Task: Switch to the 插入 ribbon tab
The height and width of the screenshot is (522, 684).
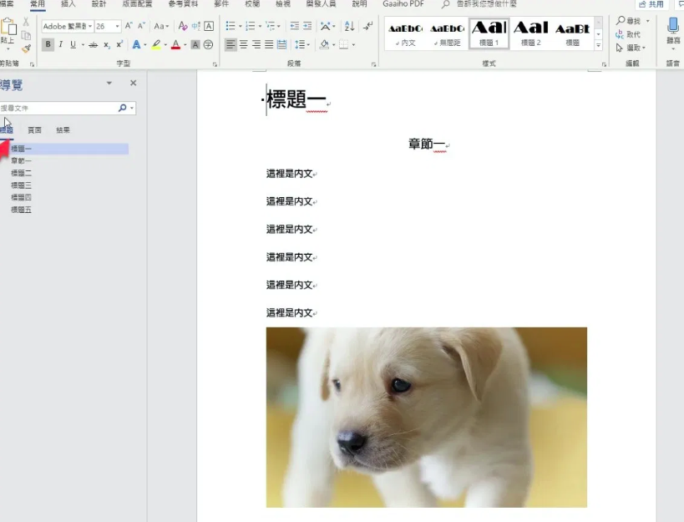Action: coord(68,4)
